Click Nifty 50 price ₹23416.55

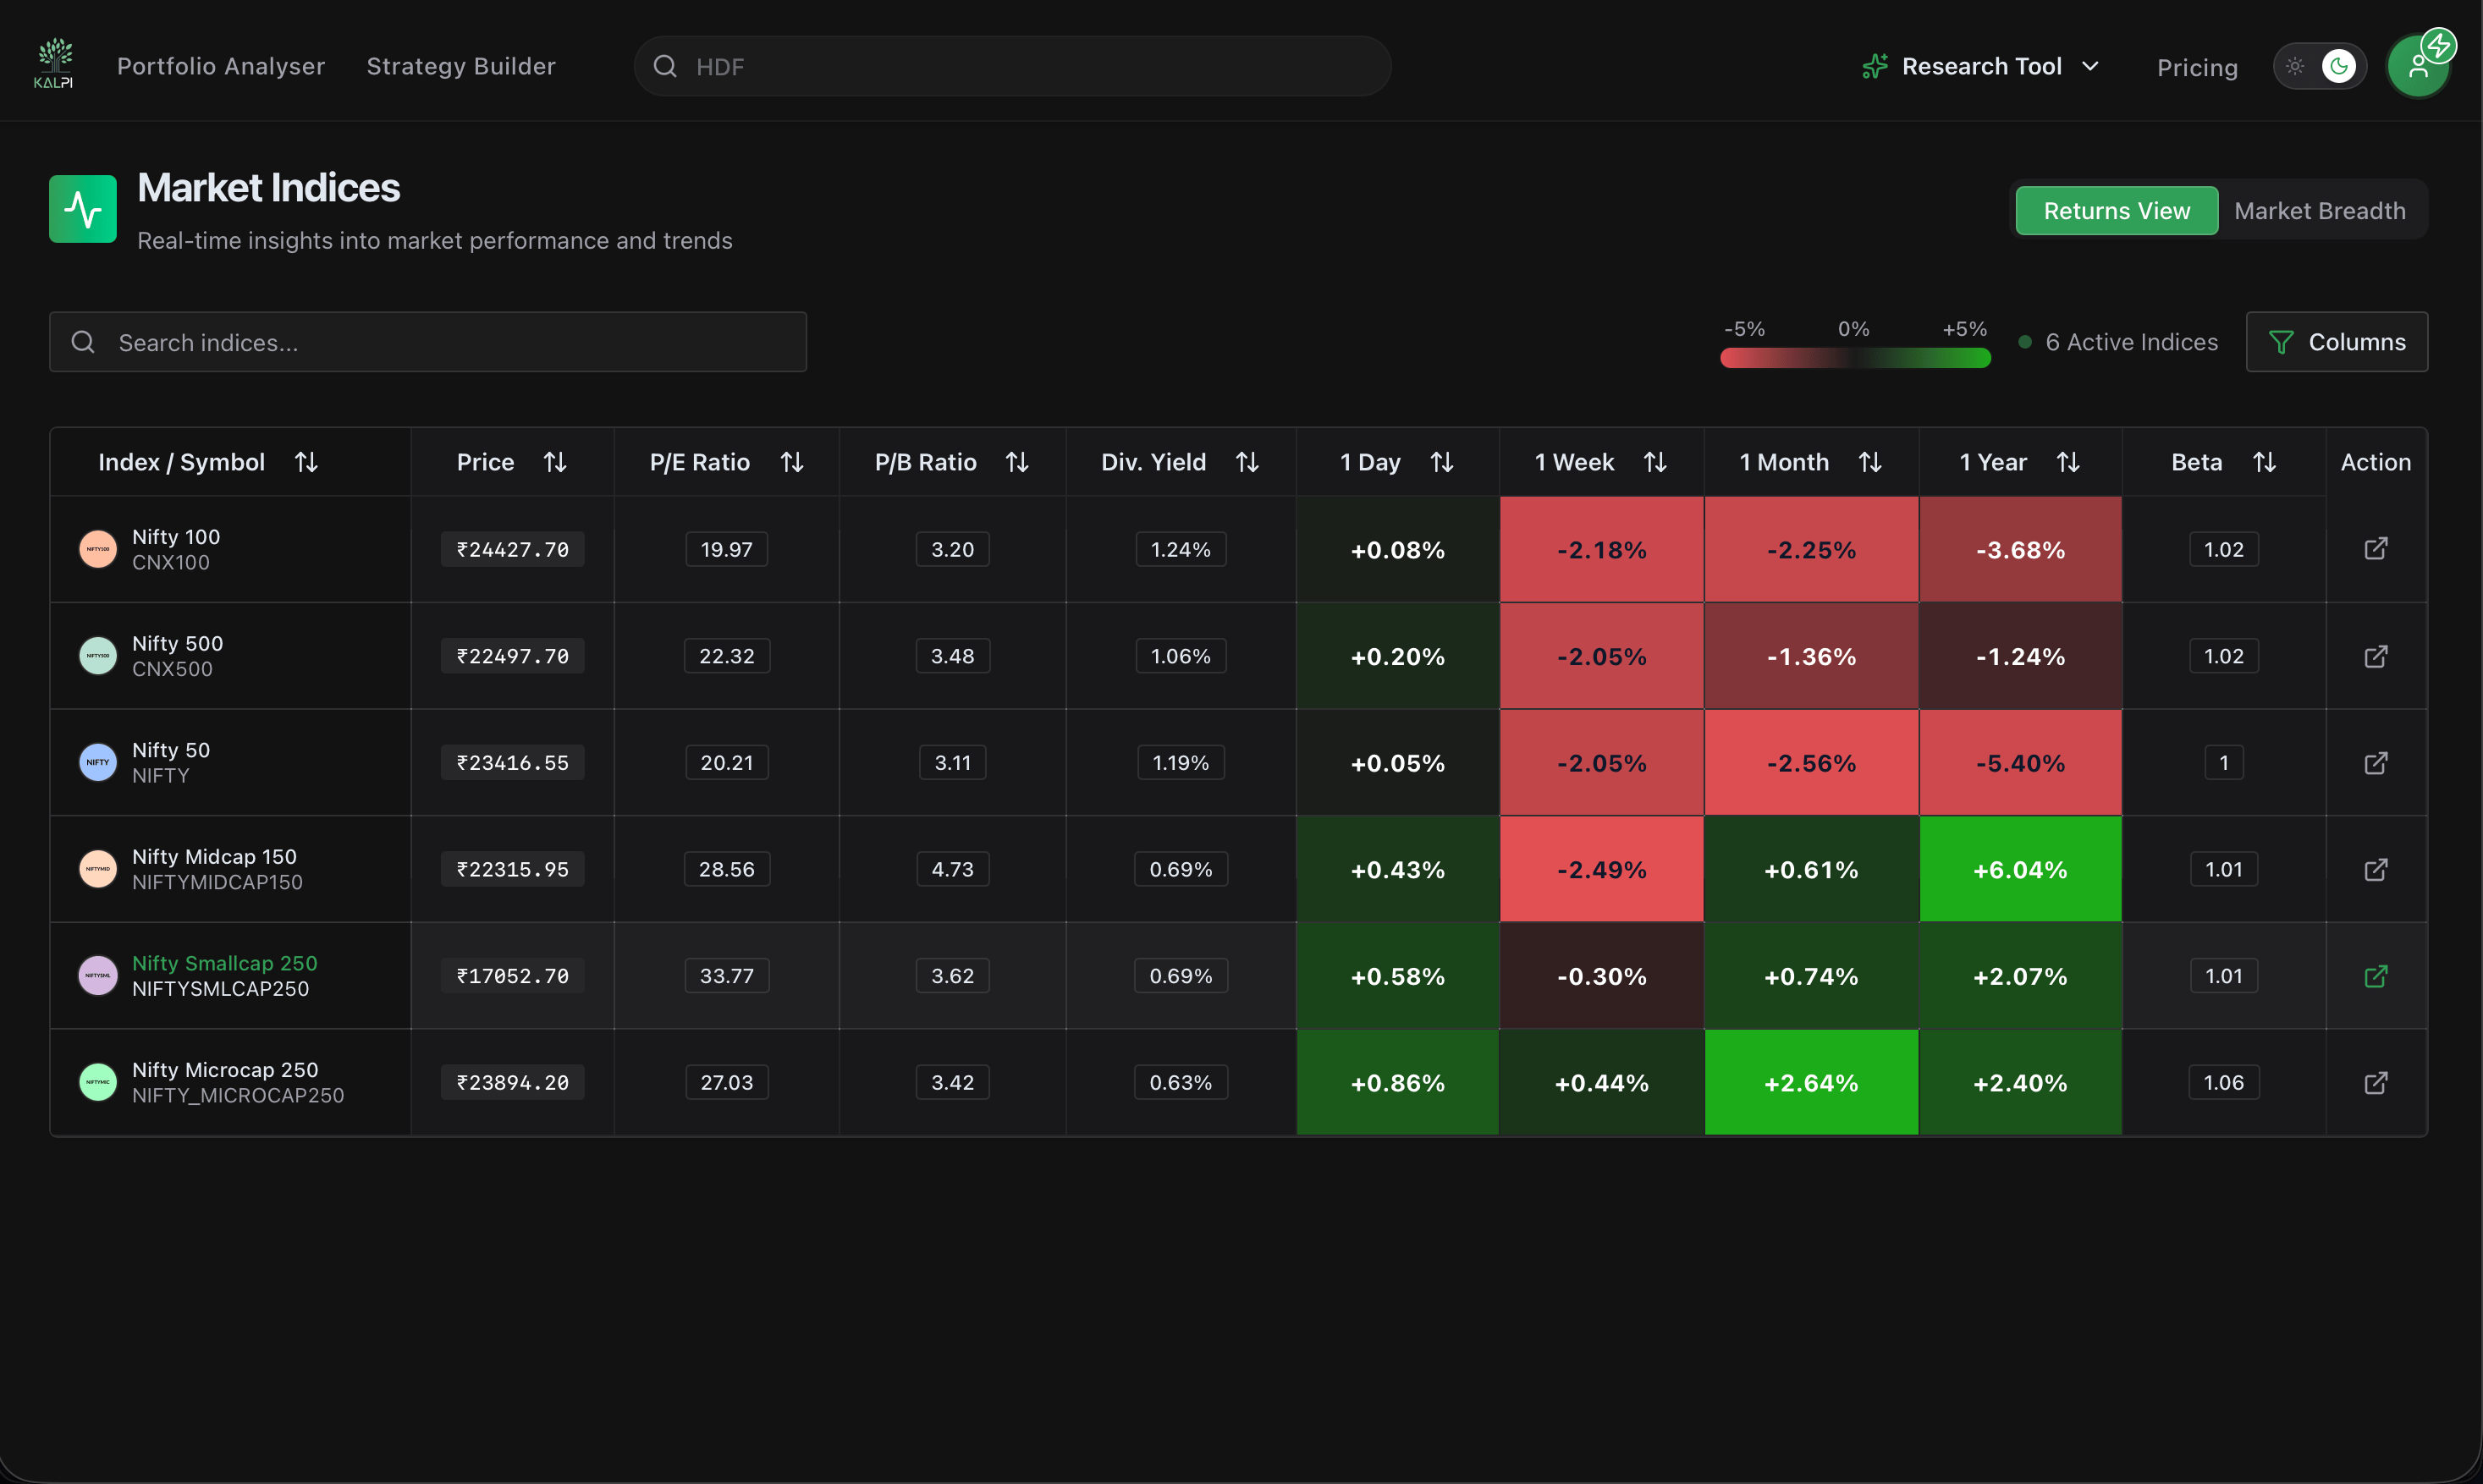pos(513,763)
